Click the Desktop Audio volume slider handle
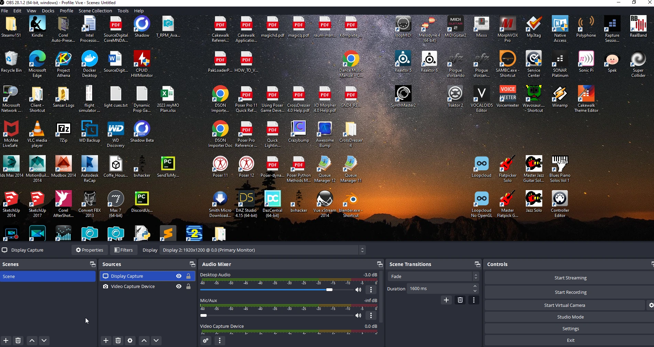 (x=329, y=290)
